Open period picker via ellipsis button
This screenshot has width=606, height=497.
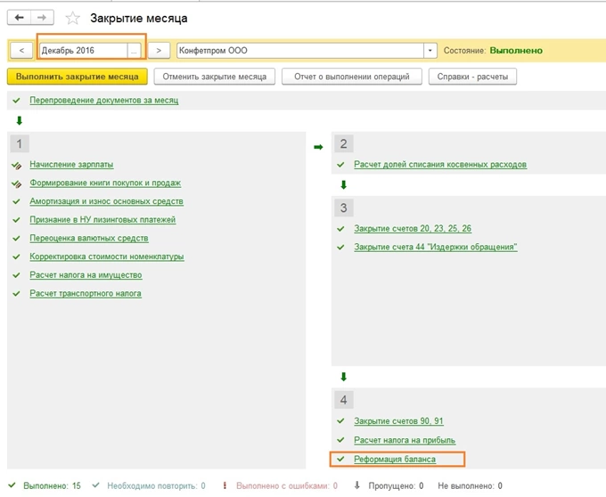pos(135,51)
